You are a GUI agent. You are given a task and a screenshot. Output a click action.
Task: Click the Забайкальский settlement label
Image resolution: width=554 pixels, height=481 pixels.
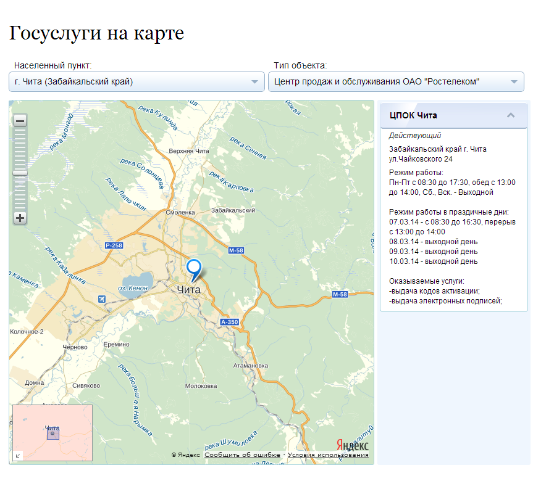tap(233, 210)
